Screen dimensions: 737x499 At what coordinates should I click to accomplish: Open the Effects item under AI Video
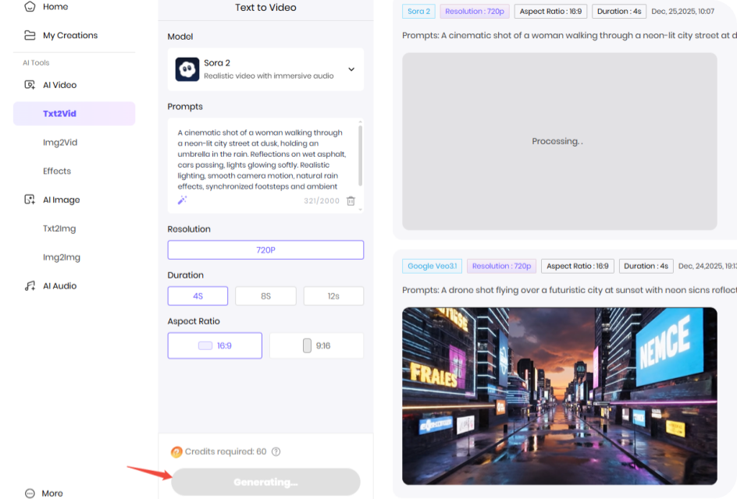(x=57, y=171)
